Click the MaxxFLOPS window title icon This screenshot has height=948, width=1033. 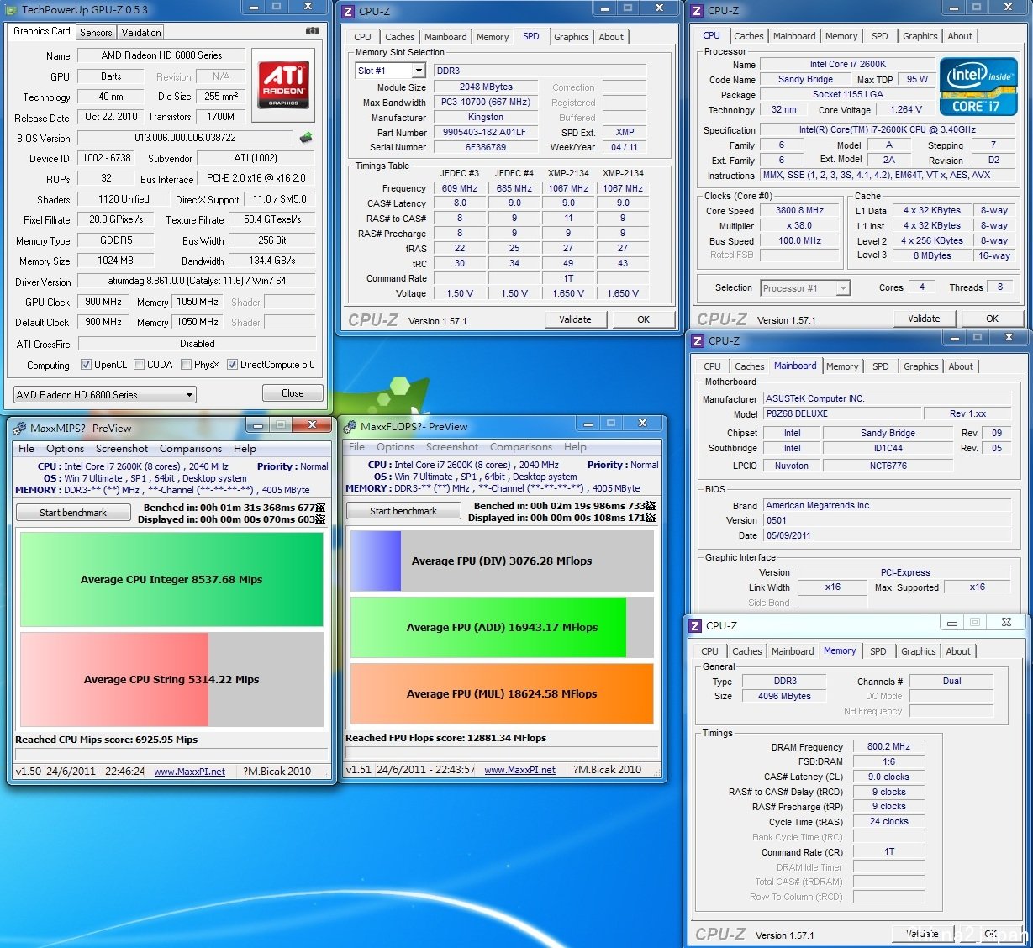coord(350,426)
